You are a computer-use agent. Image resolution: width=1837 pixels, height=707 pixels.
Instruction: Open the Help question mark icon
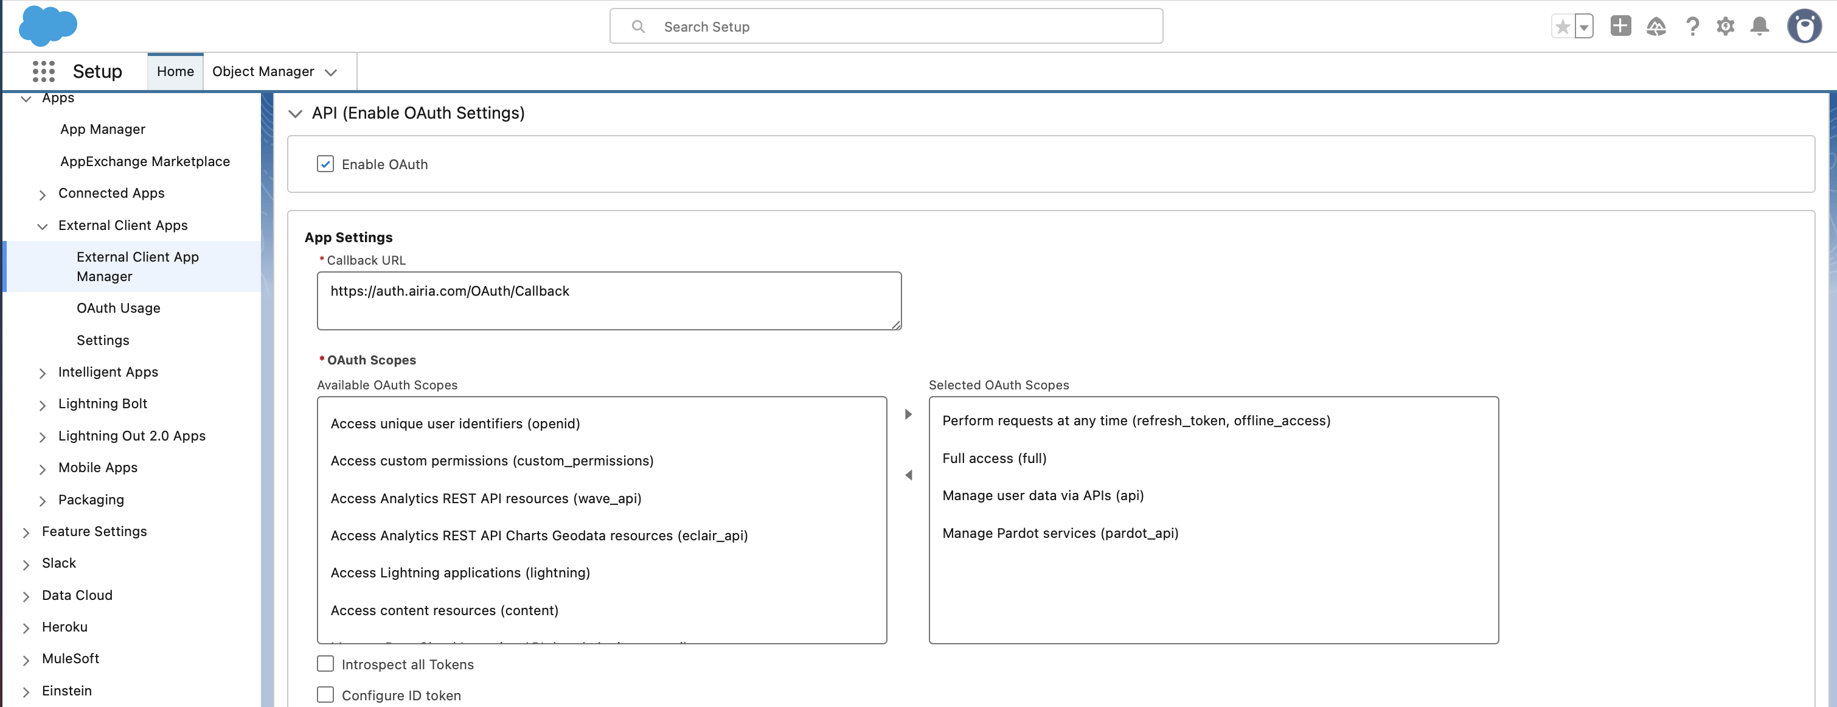pos(1692,26)
